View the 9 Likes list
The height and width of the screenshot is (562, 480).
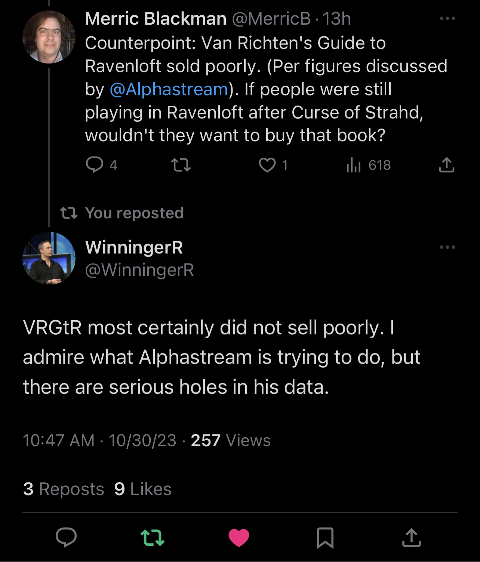click(x=143, y=489)
